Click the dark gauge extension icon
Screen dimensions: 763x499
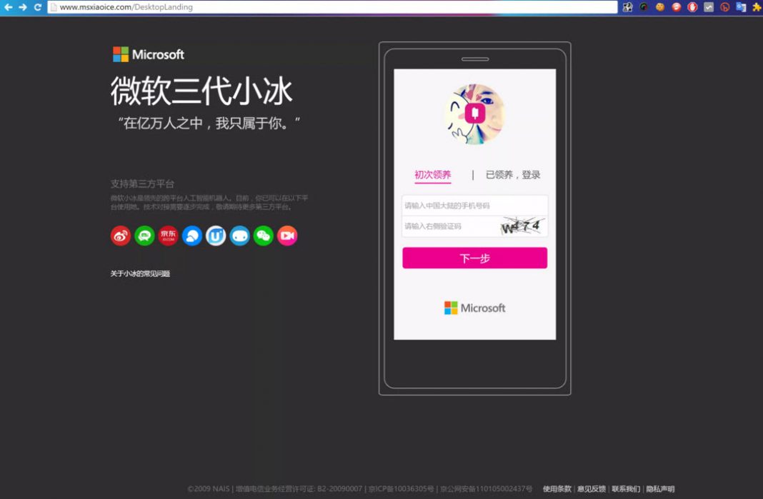coord(644,7)
